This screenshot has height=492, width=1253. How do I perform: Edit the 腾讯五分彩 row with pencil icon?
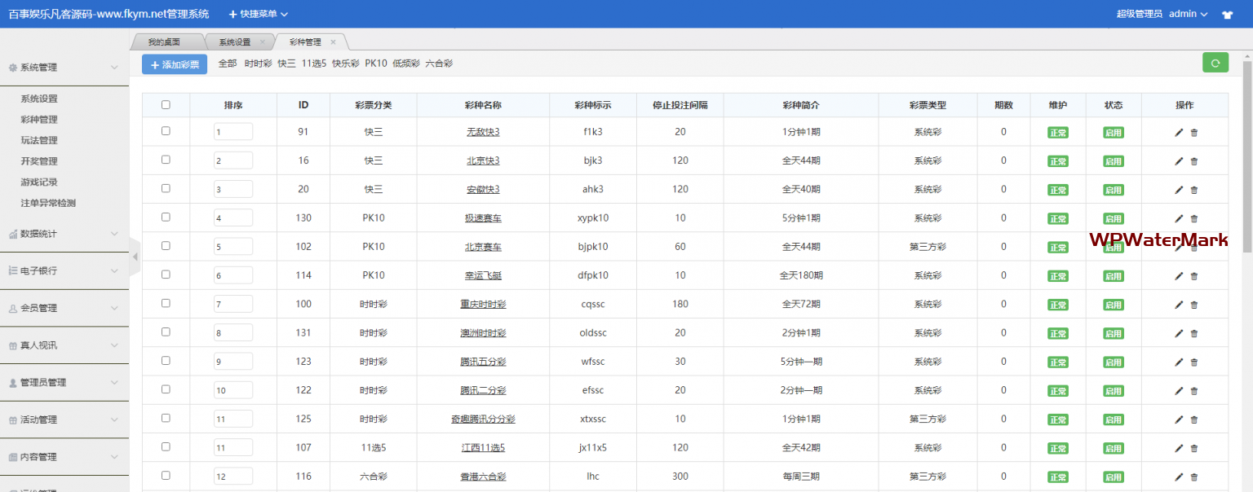(1179, 362)
